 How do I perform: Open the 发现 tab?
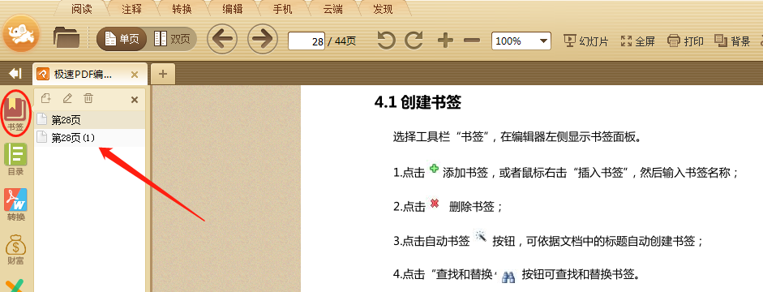pos(383,9)
